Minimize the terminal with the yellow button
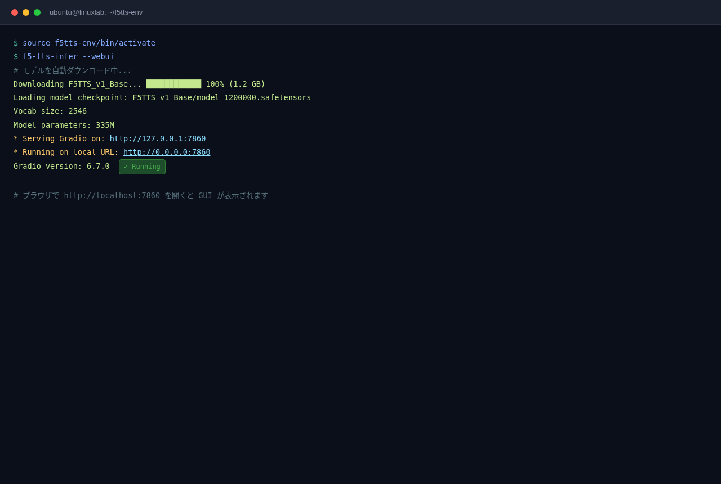 coord(26,12)
